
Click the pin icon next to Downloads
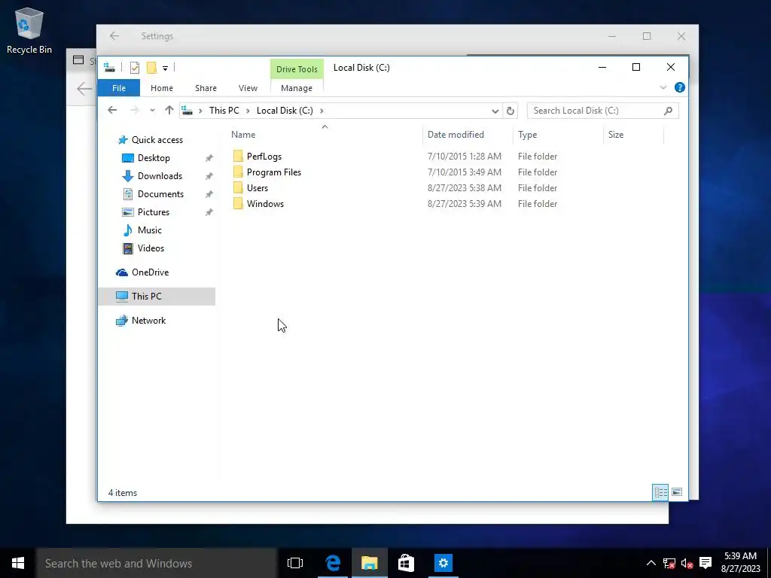click(x=209, y=176)
